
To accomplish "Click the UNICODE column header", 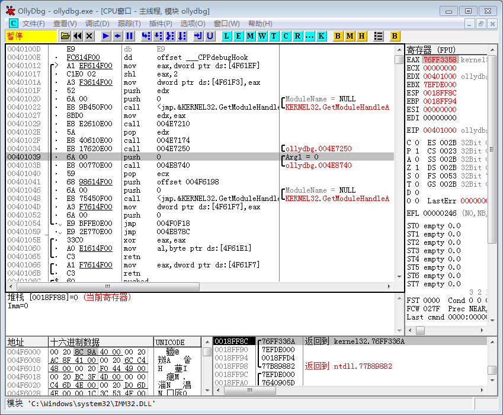I will pos(178,342).
